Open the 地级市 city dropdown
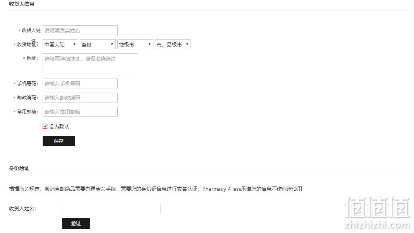The height and width of the screenshot is (233, 414). point(135,44)
